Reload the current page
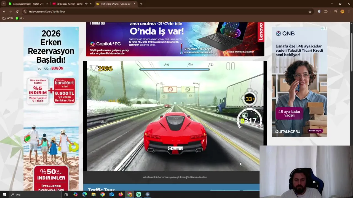The height and width of the screenshot is (198, 353). click(x=17, y=12)
